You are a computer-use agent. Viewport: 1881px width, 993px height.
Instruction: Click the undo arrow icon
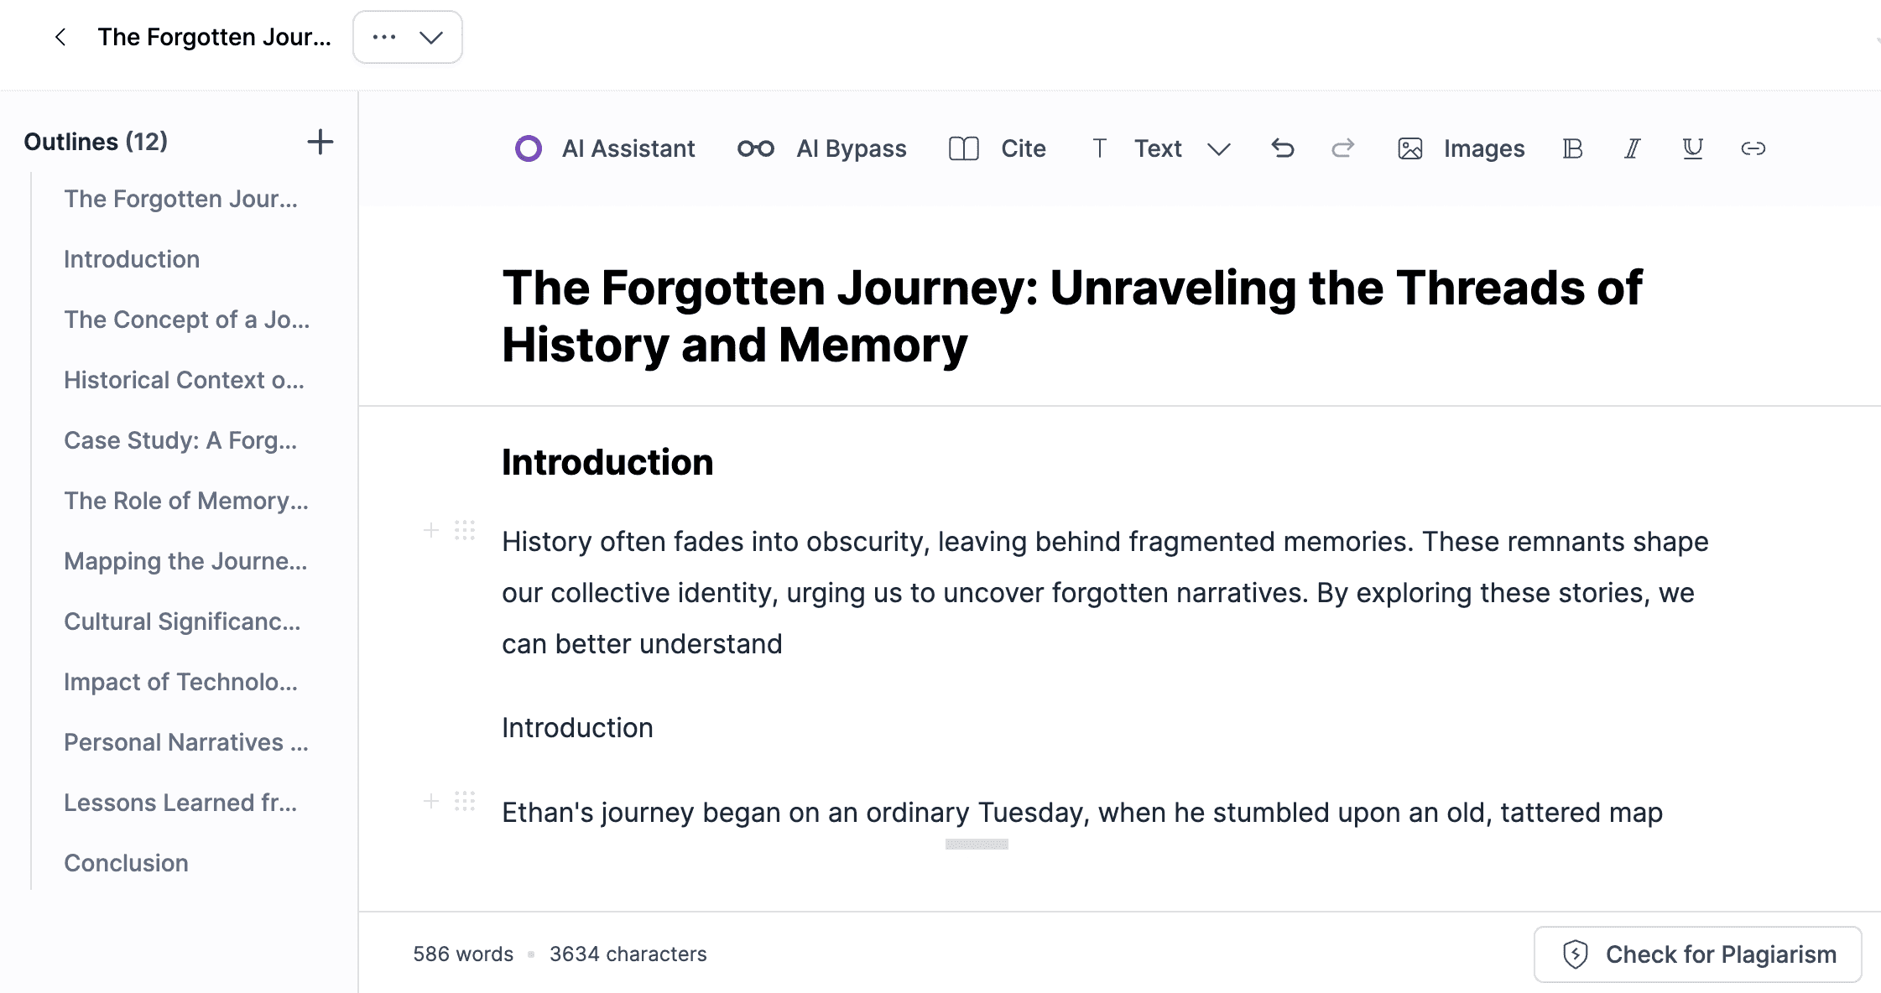[1282, 148]
